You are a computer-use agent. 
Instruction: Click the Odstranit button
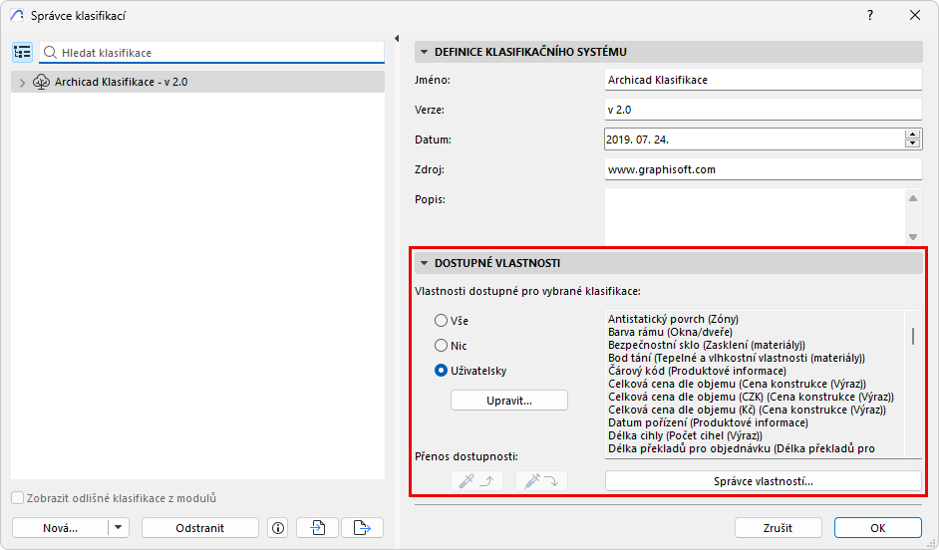(200, 528)
